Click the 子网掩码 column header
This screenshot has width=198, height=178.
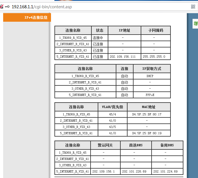pos(156,30)
